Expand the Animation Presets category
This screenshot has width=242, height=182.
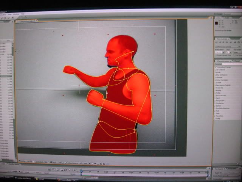pyautogui.click(x=215, y=67)
